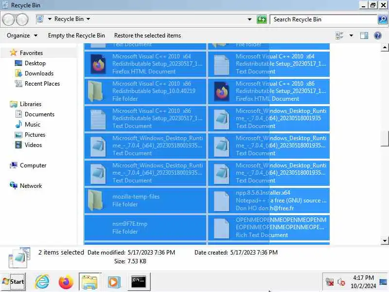The height and width of the screenshot is (292, 389).
Task: Open the address history dropdown
Action: pos(249,19)
